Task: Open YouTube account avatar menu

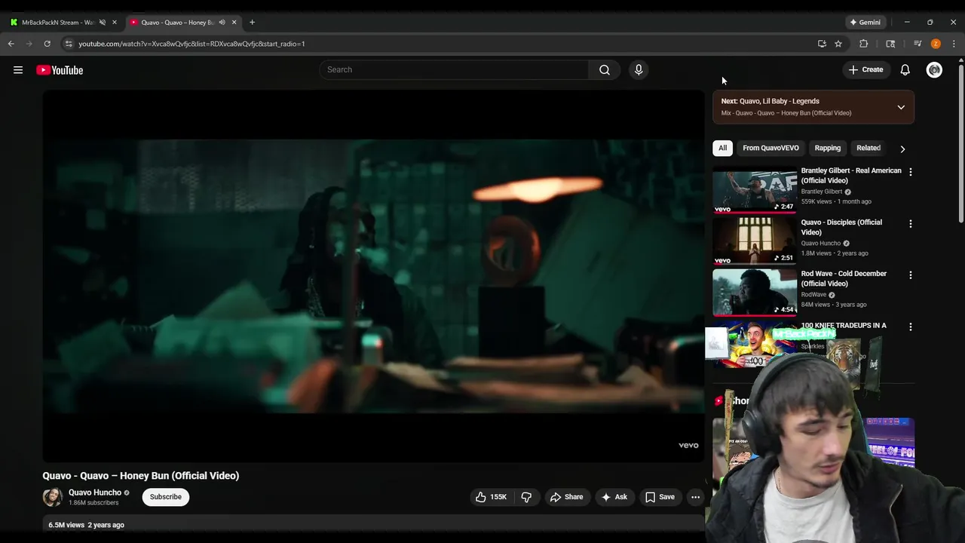Action: coord(934,69)
